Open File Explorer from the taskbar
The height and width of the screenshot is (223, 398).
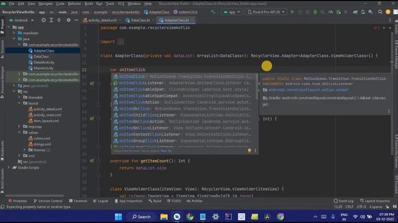click(x=164, y=217)
